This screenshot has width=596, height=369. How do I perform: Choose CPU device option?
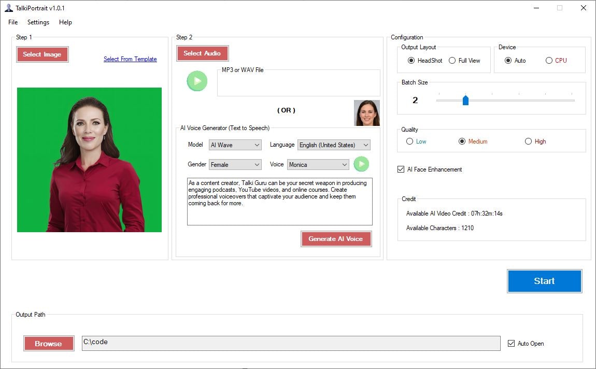556,61
